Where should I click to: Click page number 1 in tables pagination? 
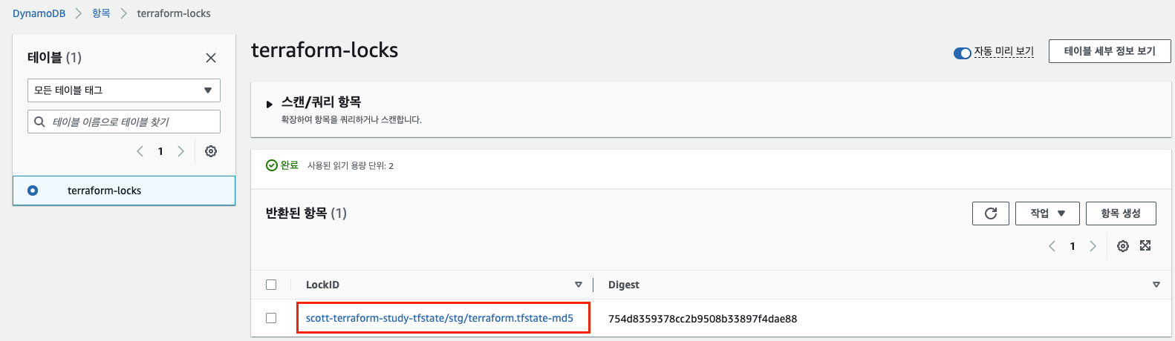[160, 151]
